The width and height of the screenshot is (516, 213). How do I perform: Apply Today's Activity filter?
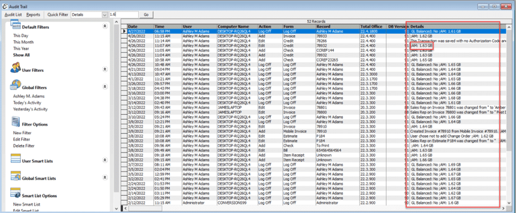(27, 103)
